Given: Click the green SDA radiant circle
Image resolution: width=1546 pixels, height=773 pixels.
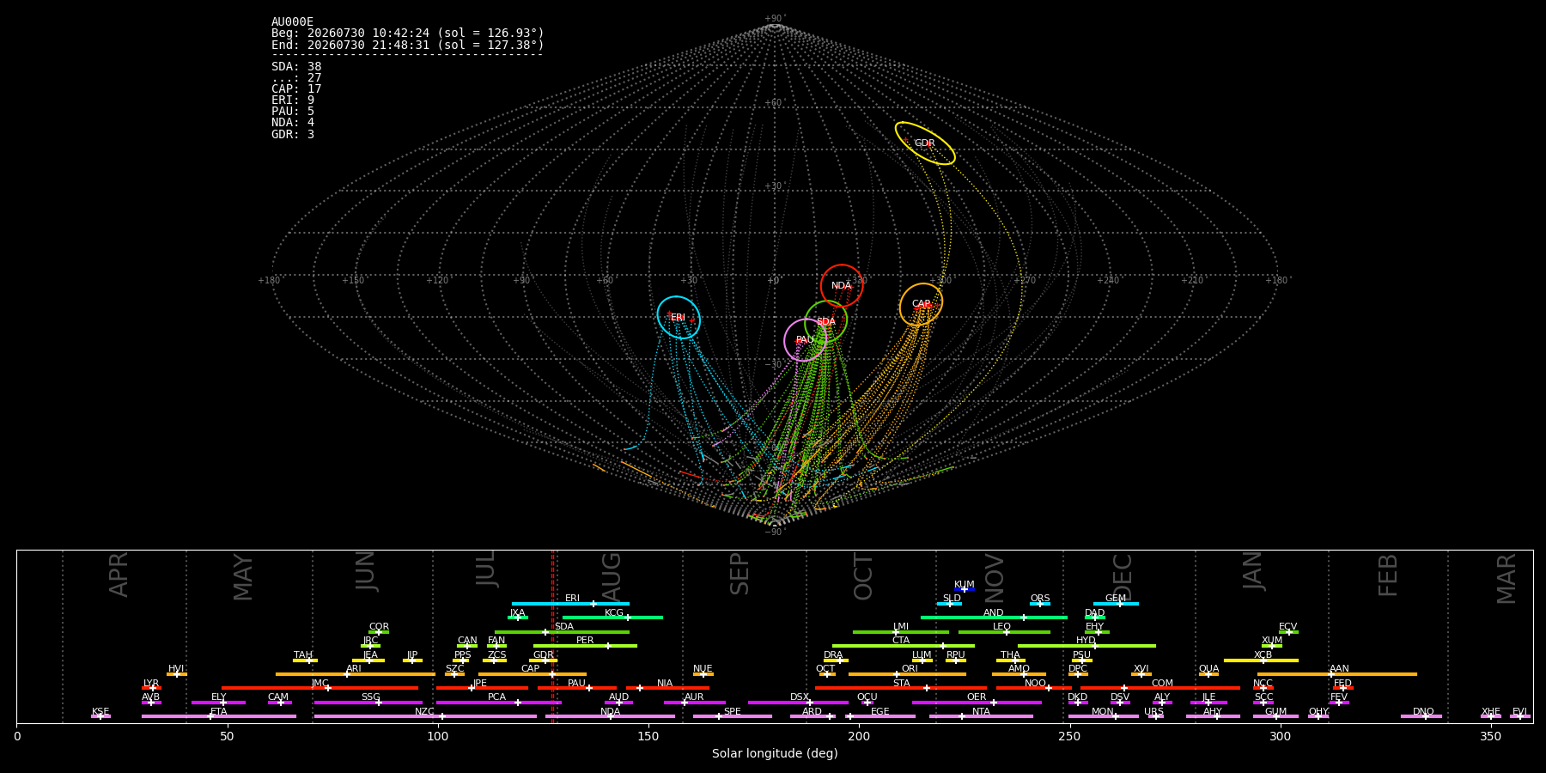Looking at the screenshot, I should 826,322.
